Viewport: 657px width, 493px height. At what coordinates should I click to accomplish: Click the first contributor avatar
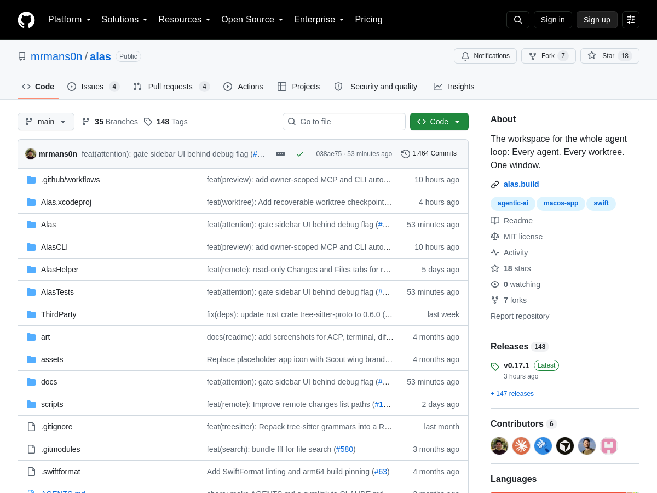click(x=499, y=446)
